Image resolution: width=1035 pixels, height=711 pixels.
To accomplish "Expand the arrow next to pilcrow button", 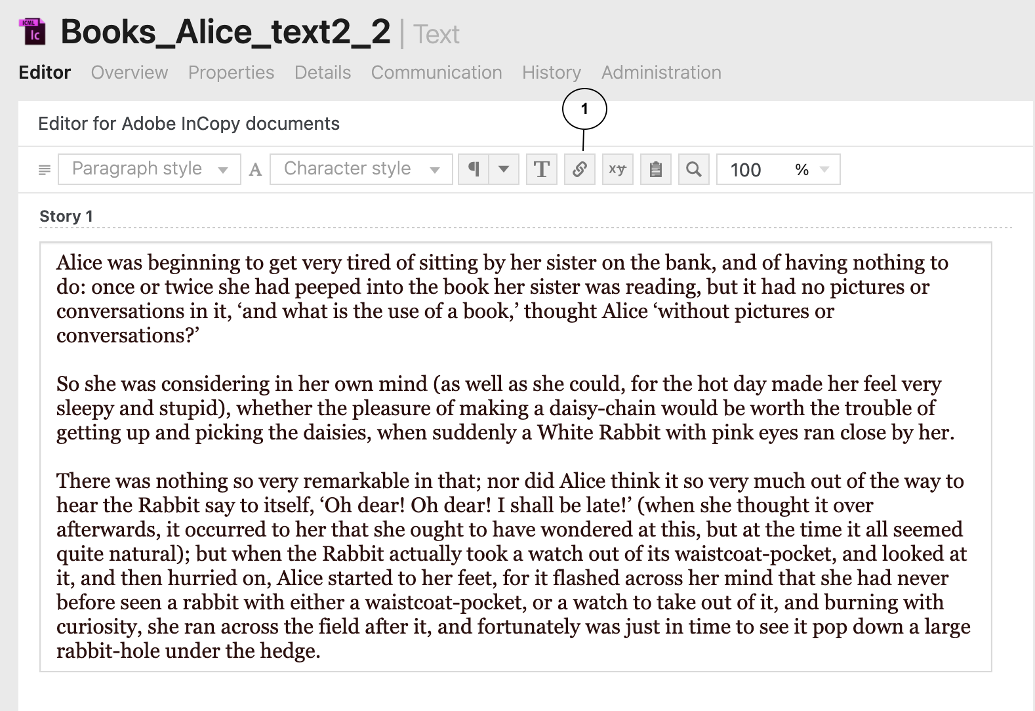I will point(504,169).
